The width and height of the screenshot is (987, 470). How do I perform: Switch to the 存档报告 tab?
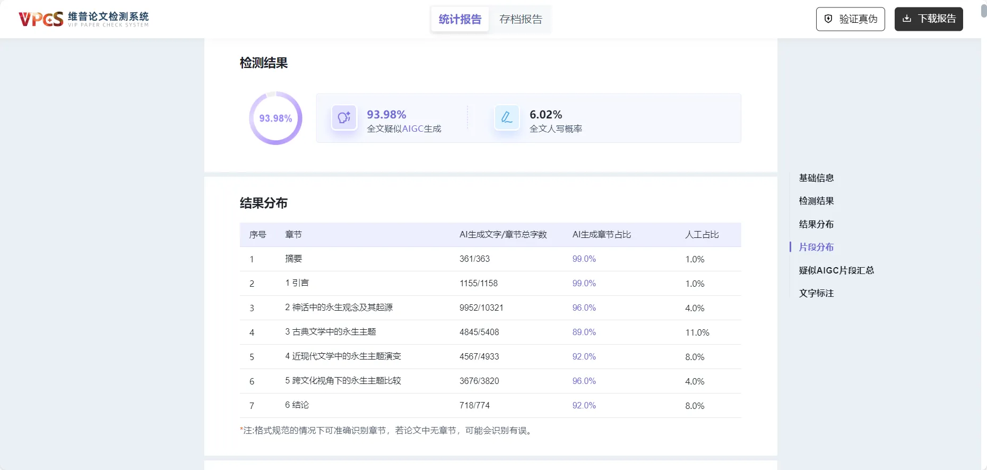[x=521, y=19]
